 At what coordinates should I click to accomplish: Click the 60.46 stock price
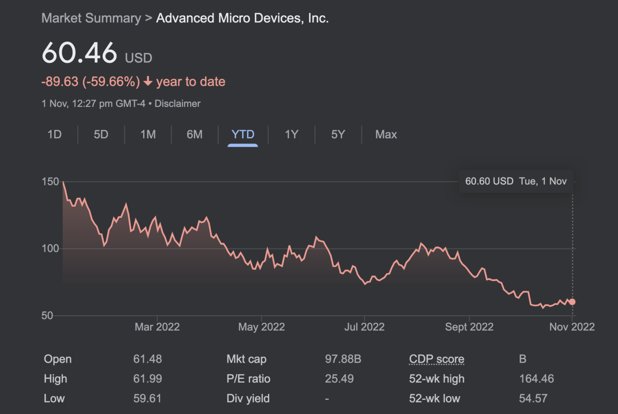pyautogui.click(x=79, y=53)
